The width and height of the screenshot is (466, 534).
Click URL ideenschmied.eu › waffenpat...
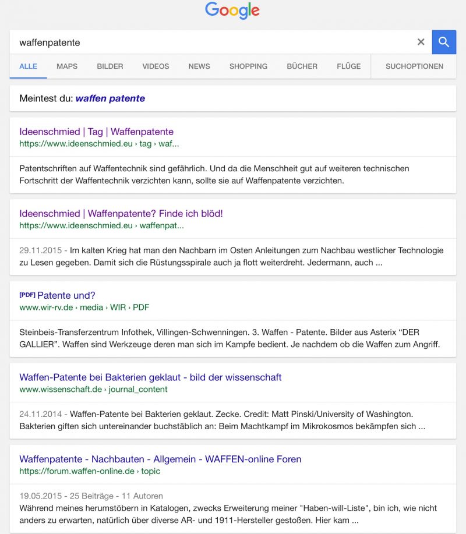101,225
